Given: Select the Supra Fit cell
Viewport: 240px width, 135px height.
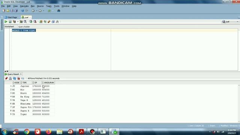Looking at the screenshot, I should pos(26,107).
